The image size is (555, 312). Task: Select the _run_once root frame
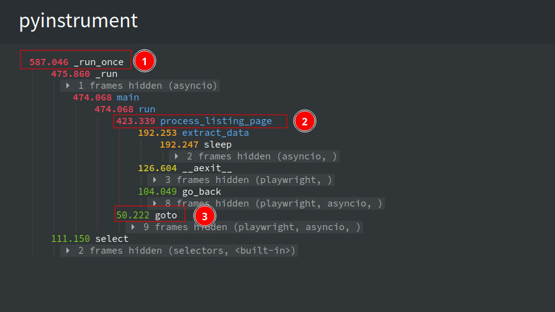tap(76, 62)
